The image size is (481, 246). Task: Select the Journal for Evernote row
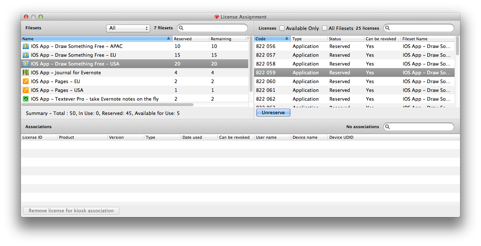tap(134, 72)
